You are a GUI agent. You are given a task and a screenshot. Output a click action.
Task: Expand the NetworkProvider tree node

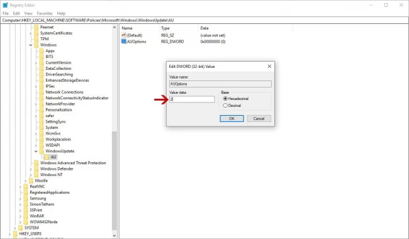tap(36, 104)
